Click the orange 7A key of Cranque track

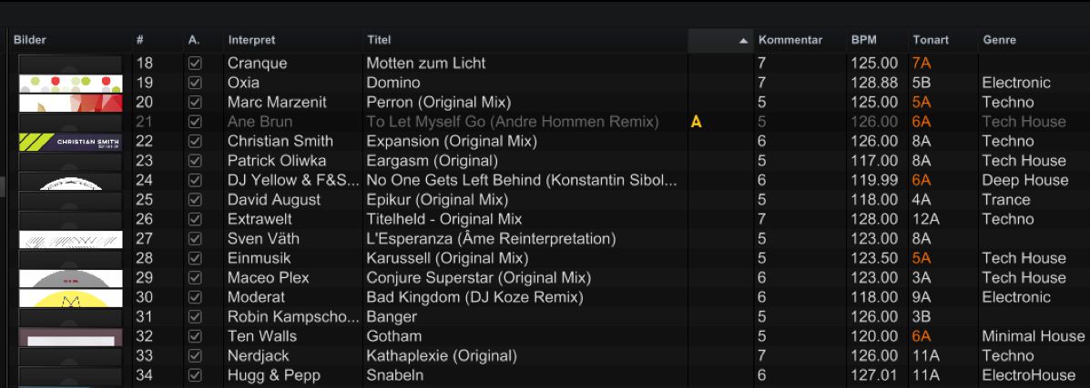(921, 64)
